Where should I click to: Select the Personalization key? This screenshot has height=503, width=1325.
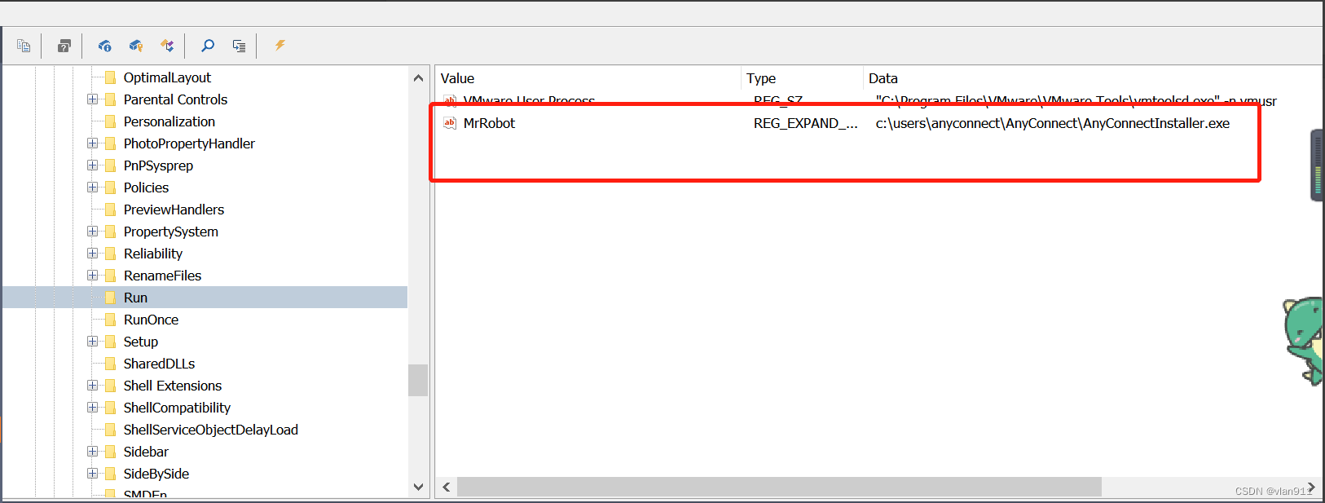click(169, 121)
